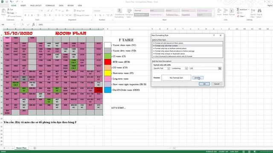Pick 'Format only unique or duplicate values'

click(187, 54)
